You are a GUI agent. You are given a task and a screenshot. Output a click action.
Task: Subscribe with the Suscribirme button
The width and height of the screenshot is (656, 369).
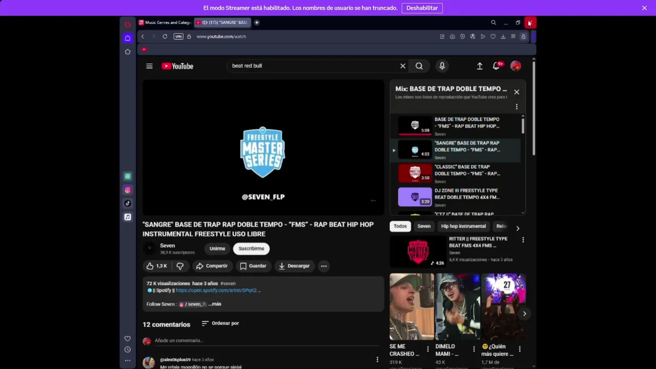pos(251,249)
